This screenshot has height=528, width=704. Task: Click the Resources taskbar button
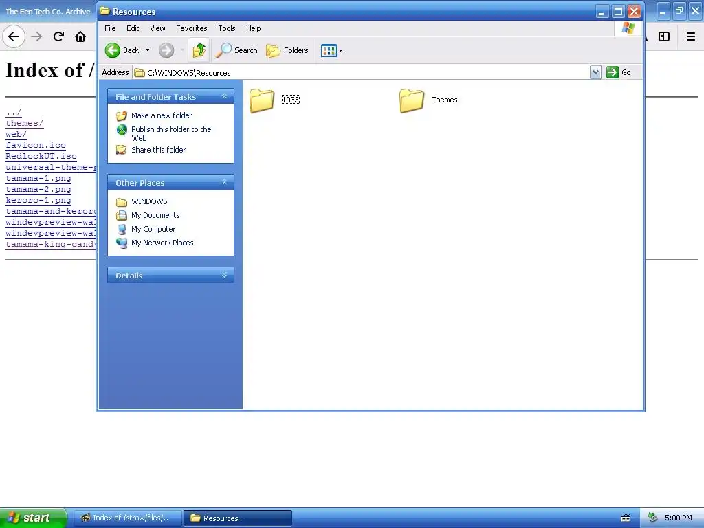point(237,518)
